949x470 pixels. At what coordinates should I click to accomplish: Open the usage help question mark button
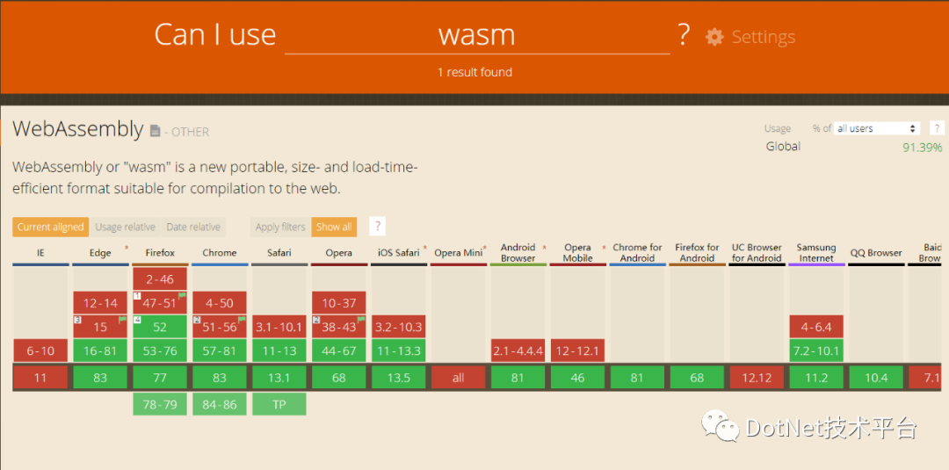937,128
